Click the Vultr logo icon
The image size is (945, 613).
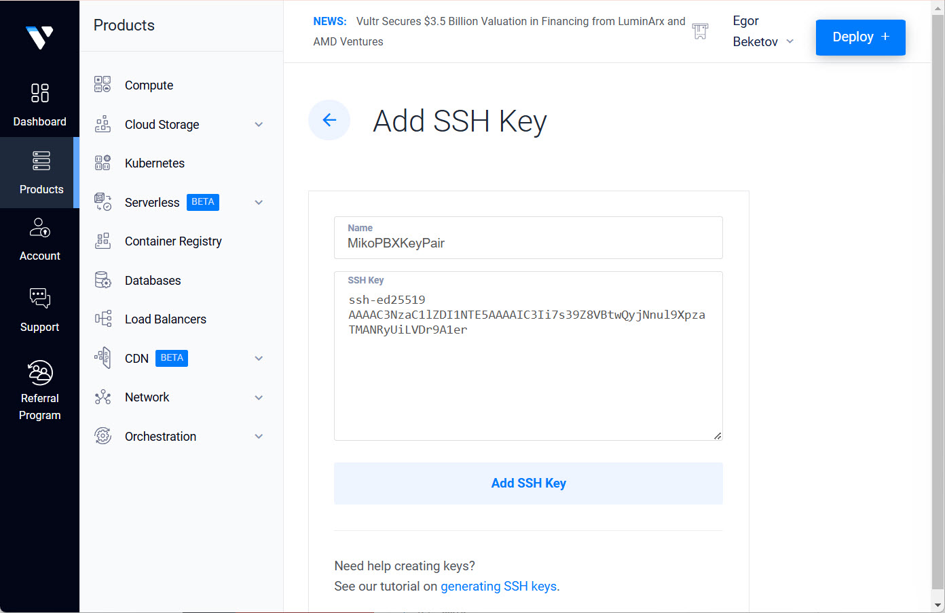(x=39, y=37)
